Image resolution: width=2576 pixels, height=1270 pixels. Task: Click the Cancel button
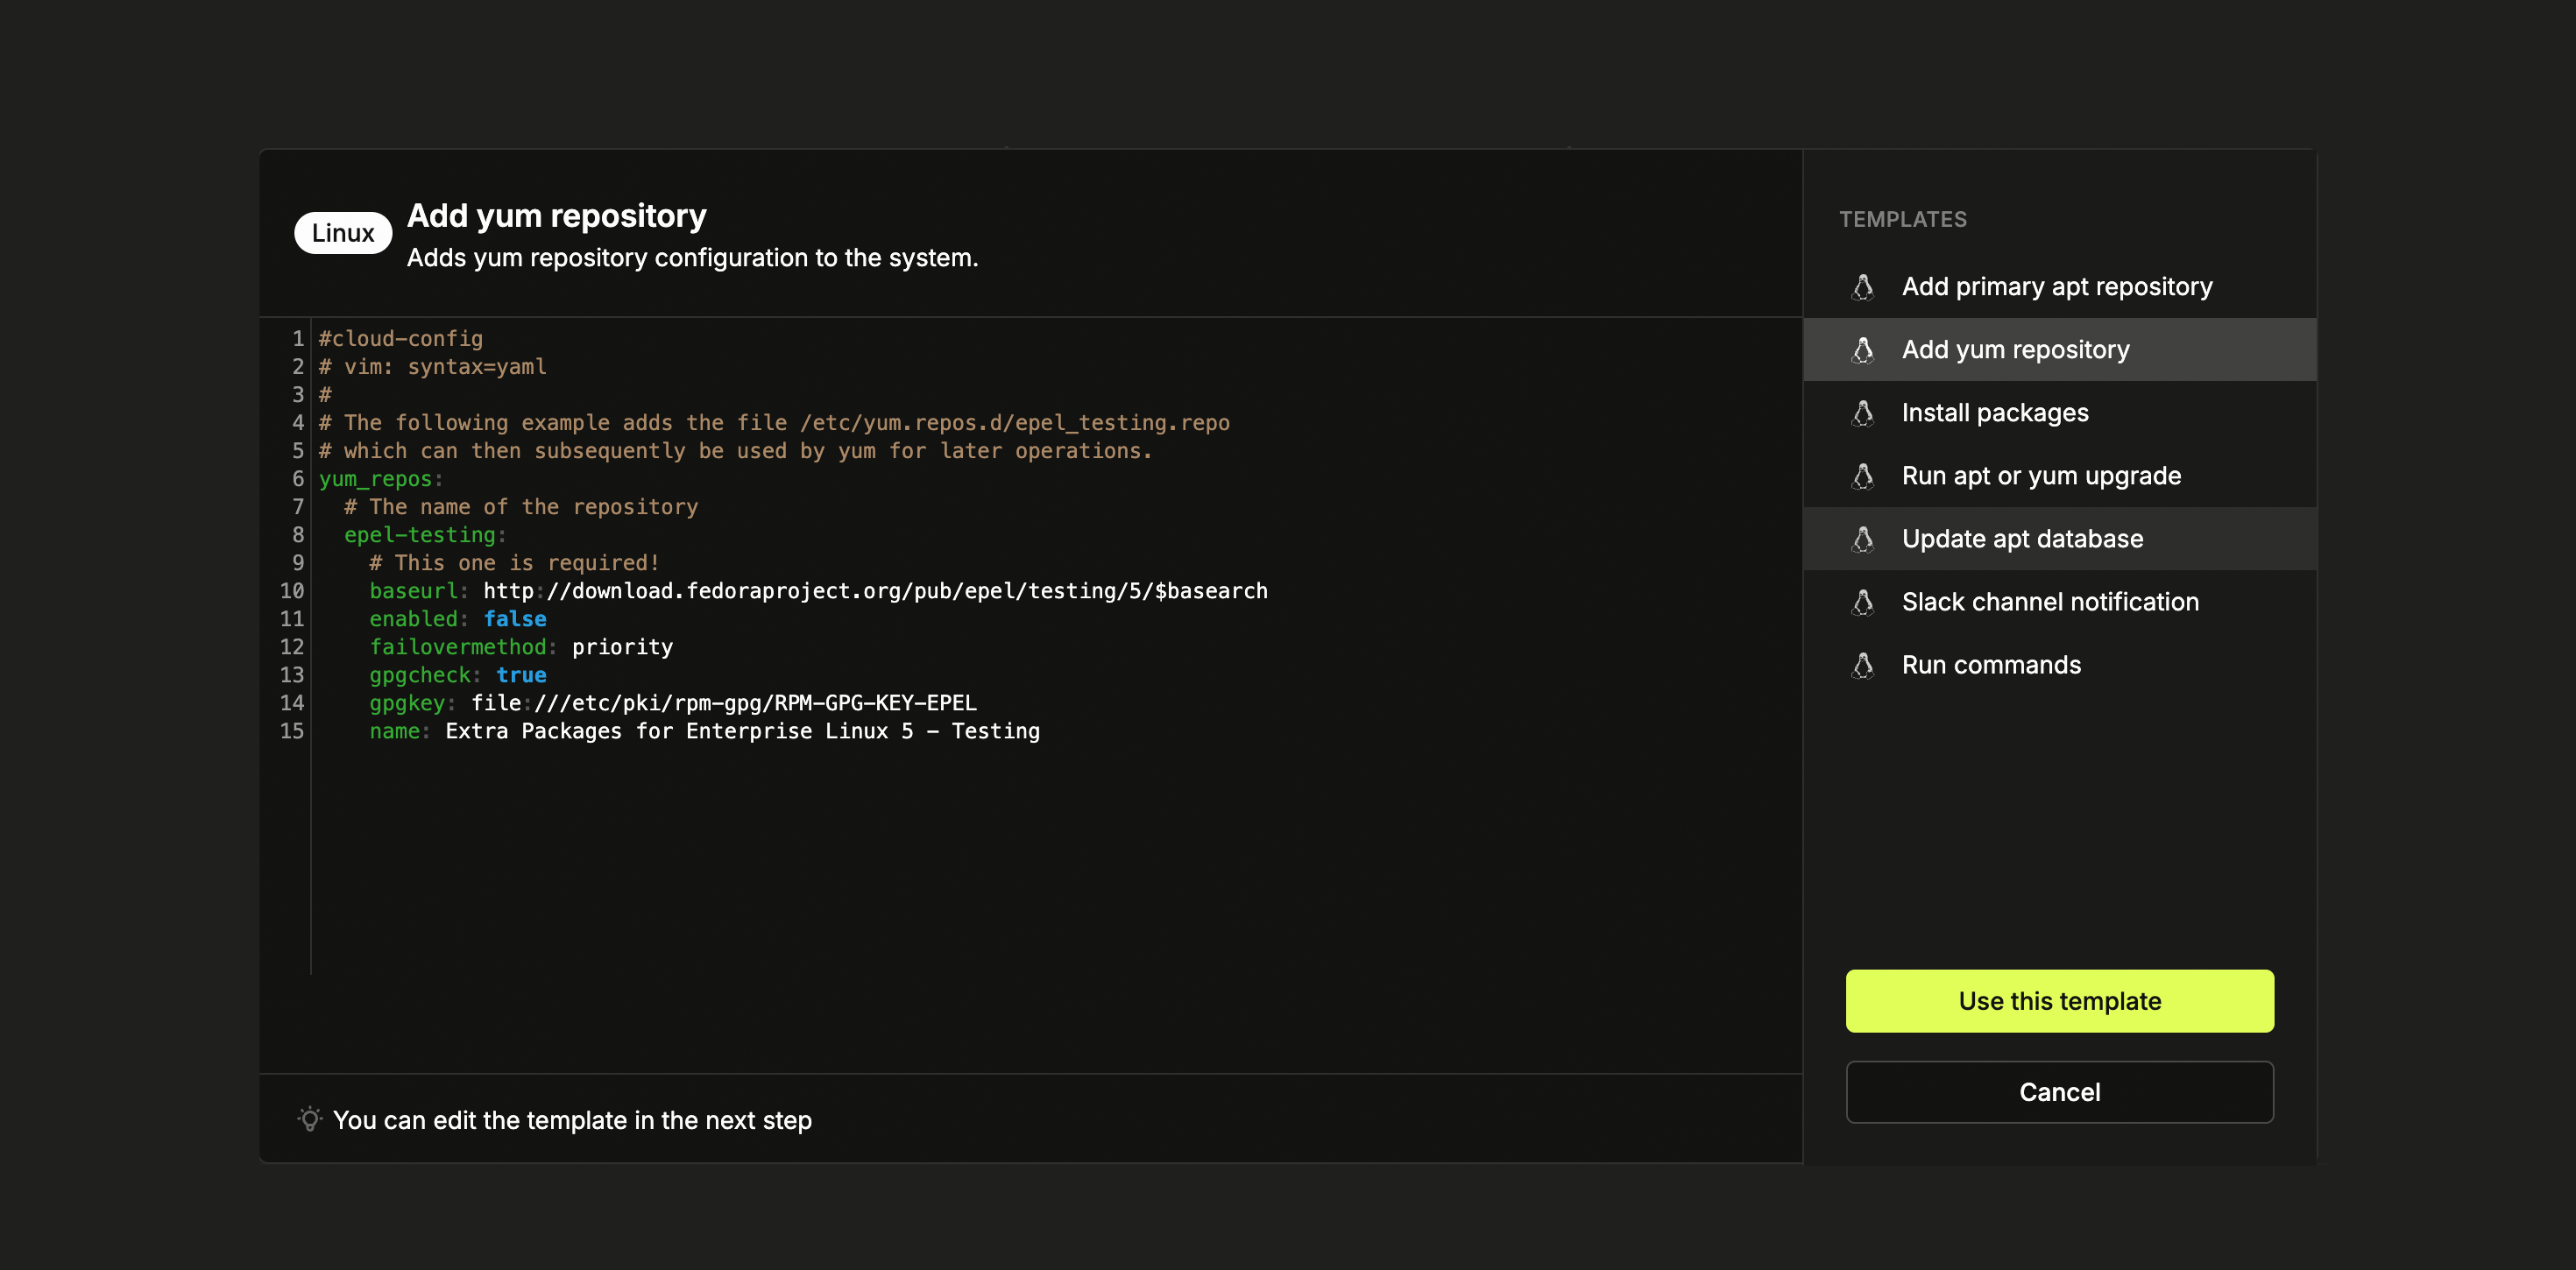[2058, 1091]
